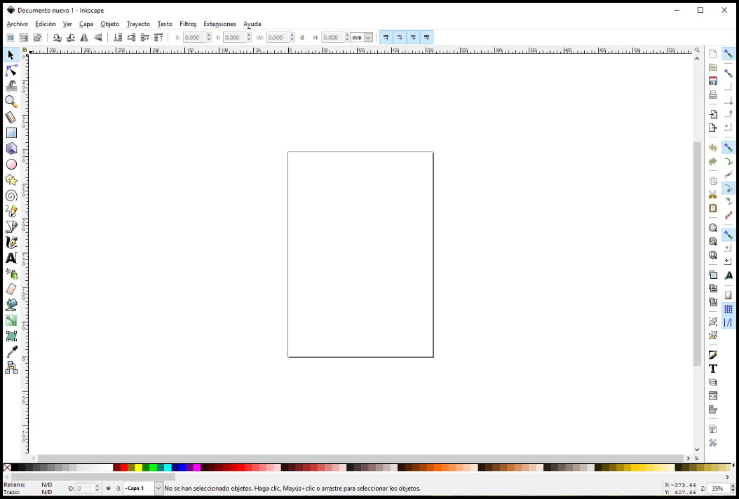Open the Trayecto menu
The height and width of the screenshot is (499, 739).
(x=138, y=24)
